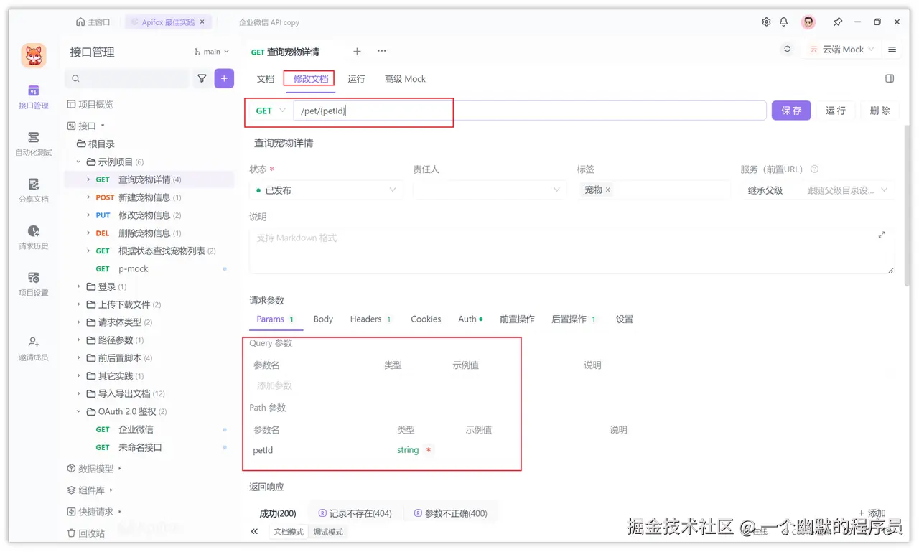This screenshot has height=552, width=919.
Task: Collapse sidebar with double chevron icon
Action: pos(254,532)
